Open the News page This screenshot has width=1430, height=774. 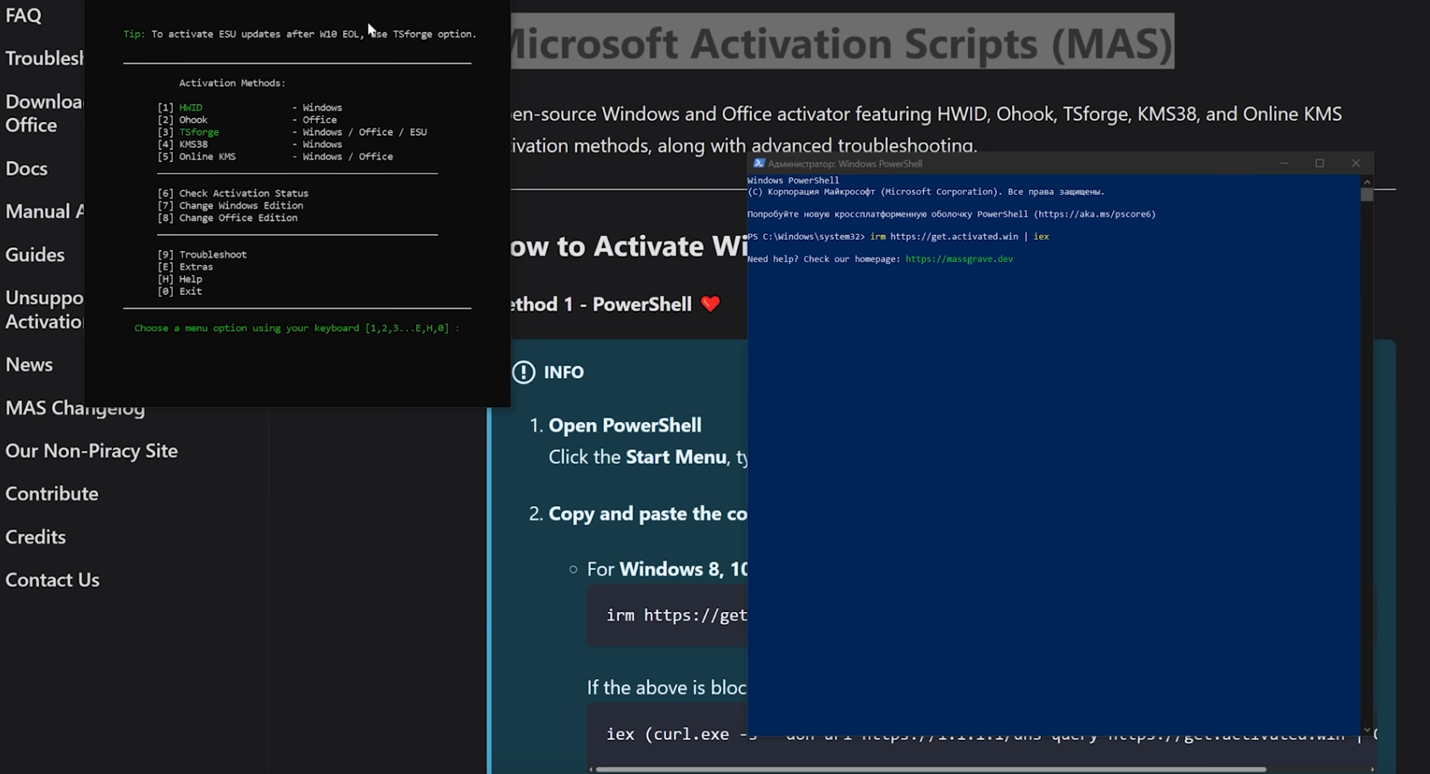coord(29,365)
